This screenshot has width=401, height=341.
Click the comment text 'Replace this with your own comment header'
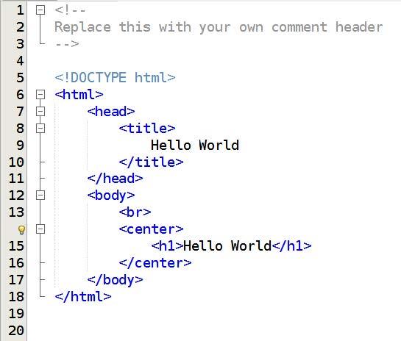click(219, 27)
